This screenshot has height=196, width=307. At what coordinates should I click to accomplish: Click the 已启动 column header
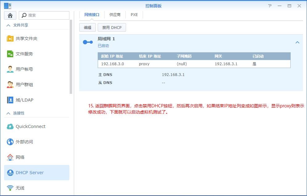[x=258, y=56]
